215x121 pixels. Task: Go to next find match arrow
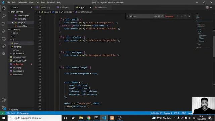(181, 16)
